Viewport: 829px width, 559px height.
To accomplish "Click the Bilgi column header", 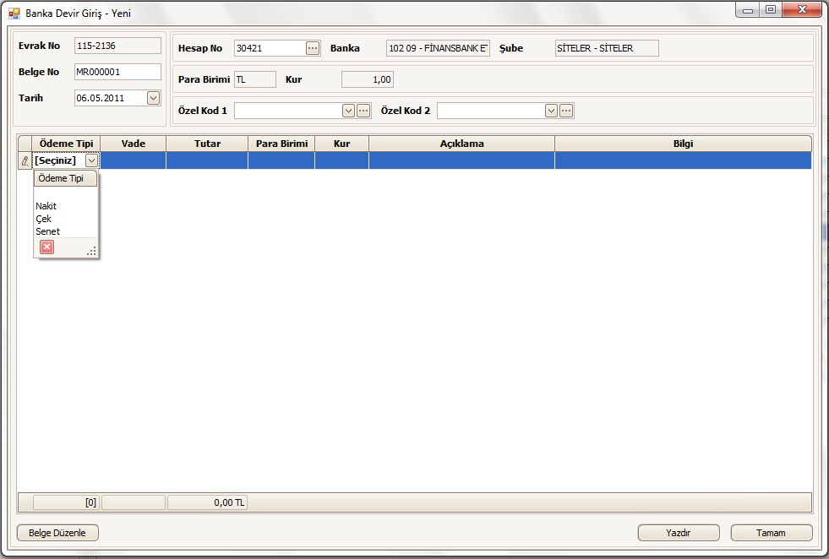I will pos(683,144).
